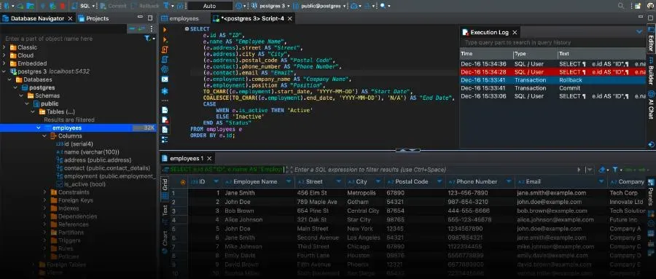The width and height of the screenshot is (656, 279).
Task: Expand the Foreign Keys folder
Action: (x=44, y=200)
